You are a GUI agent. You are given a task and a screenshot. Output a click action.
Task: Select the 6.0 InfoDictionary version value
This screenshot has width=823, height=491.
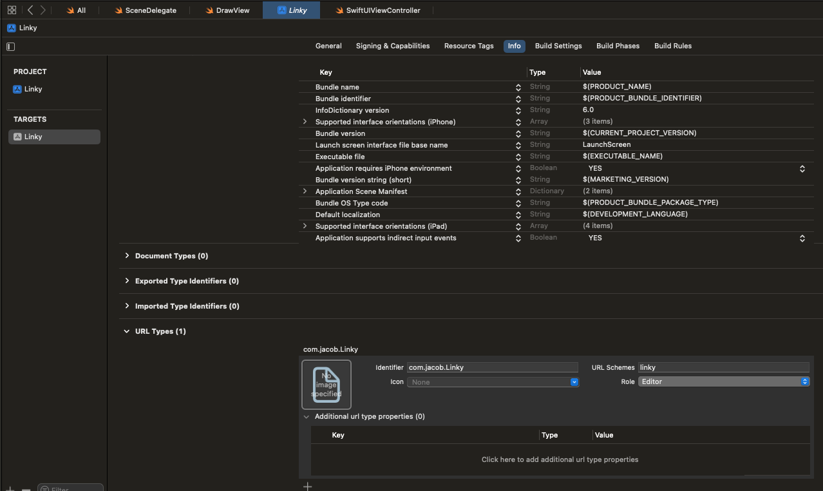(x=588, y=110)
